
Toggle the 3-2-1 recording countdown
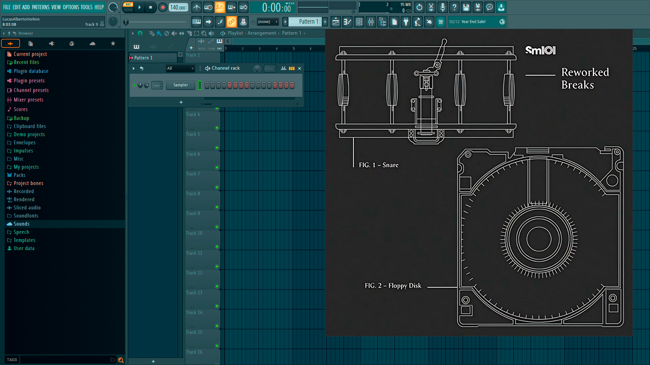point(220,7)
